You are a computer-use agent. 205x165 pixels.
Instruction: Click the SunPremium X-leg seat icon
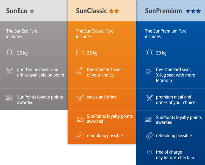click(x=149, y=71)
